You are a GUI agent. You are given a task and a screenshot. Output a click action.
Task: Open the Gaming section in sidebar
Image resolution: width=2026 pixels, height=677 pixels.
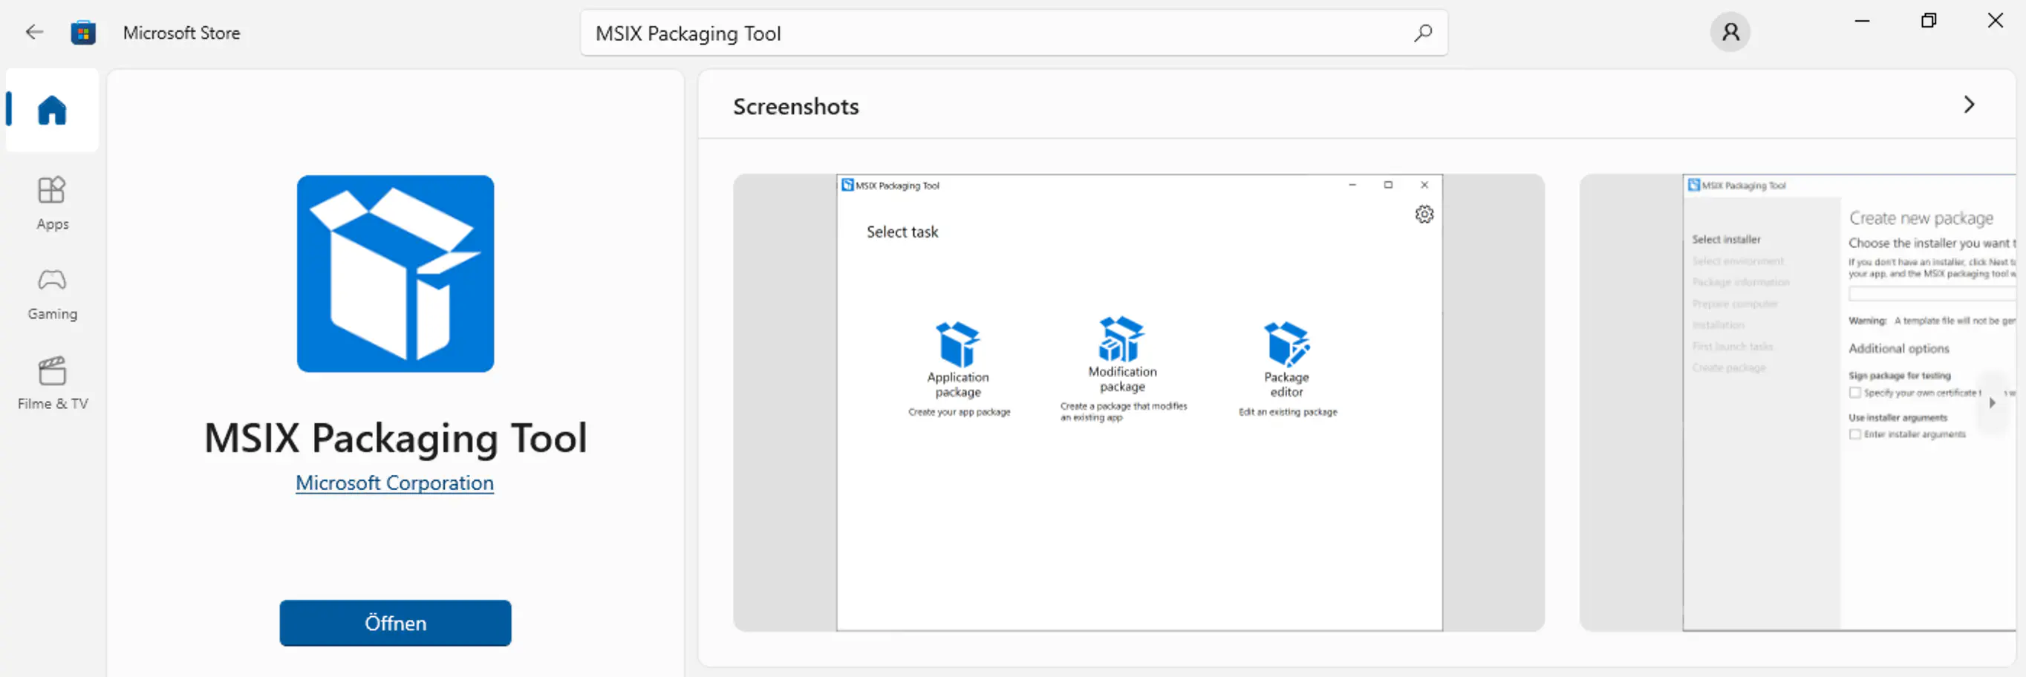click(x=52, y=294)
